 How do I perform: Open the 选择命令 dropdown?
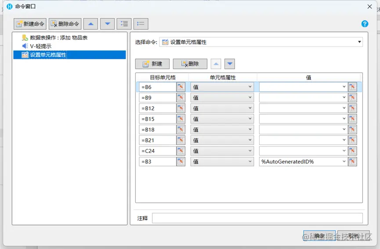coord(261,42)
